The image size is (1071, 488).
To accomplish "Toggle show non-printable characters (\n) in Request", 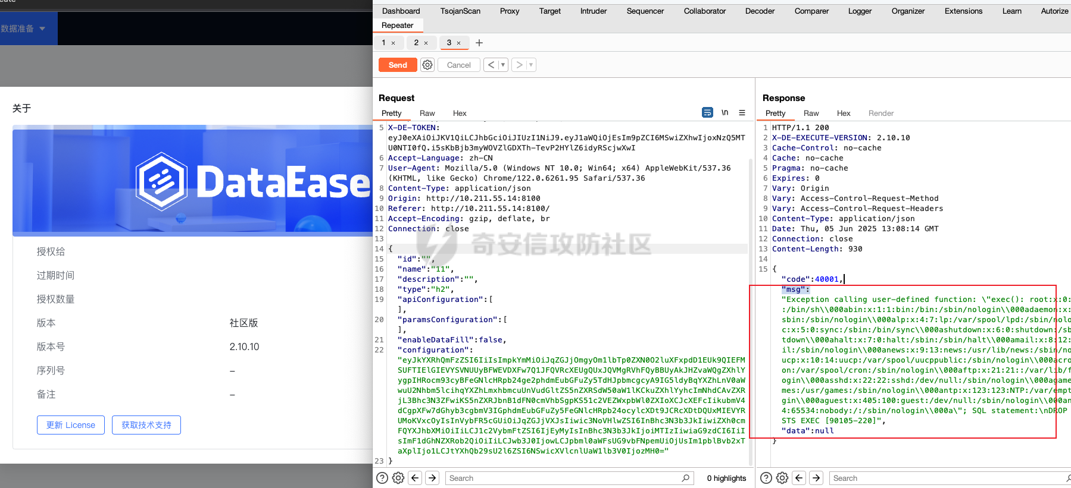I will click(725, 112).
